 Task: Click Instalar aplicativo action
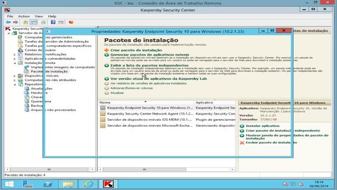263,126
